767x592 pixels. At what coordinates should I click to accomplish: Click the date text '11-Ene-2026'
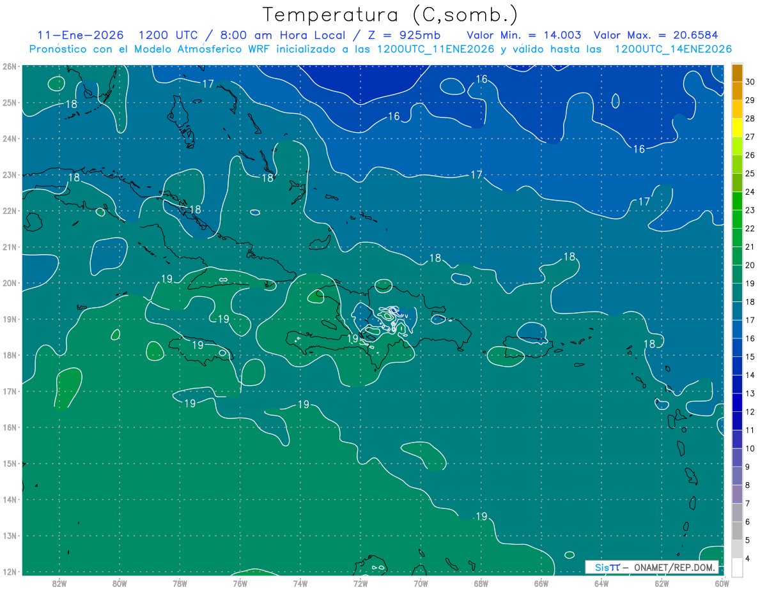(x=80, y=35)
